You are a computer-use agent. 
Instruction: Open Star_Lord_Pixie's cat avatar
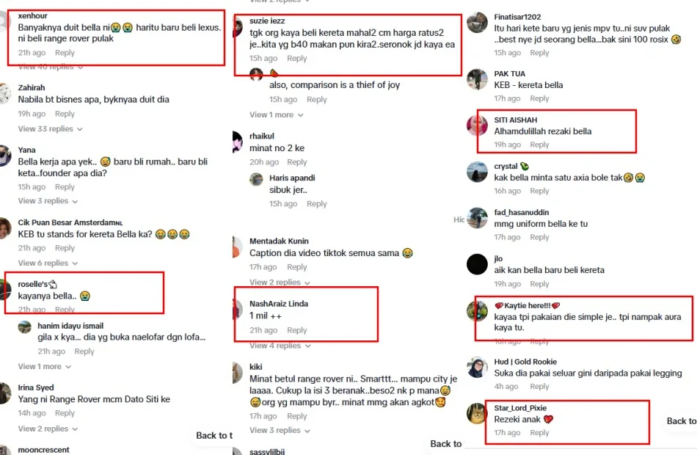(x=477, y=414)
